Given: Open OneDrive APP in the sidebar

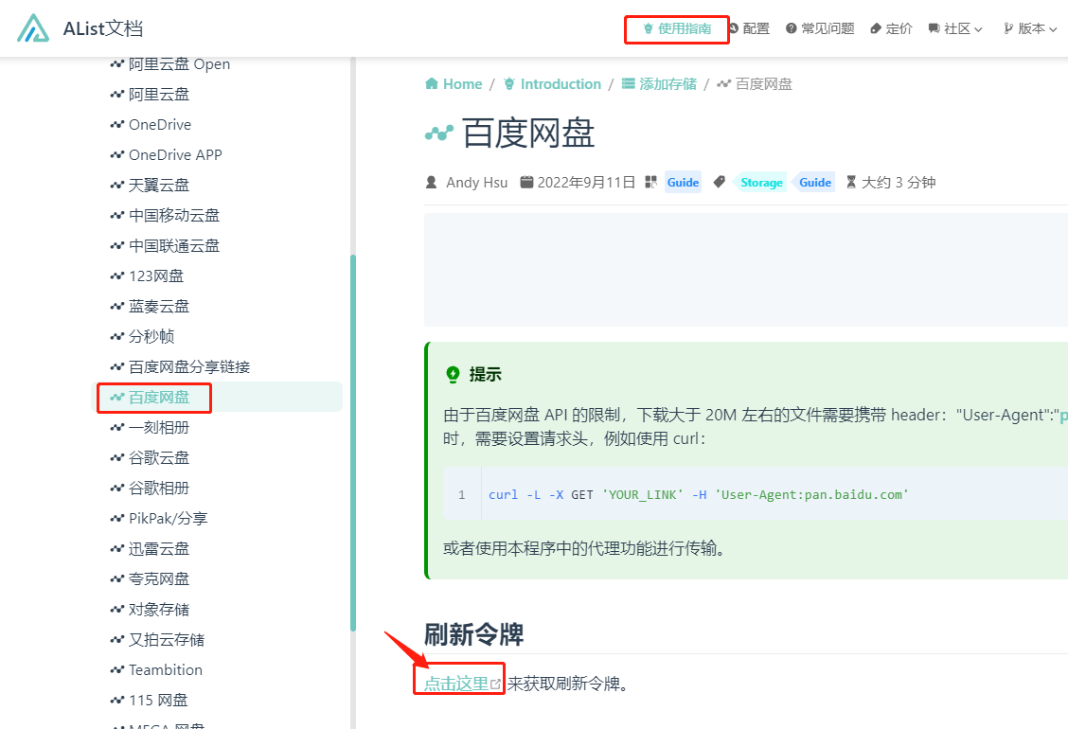Looking at the screenshot, I should pyautogui.click(x=175, y=154).
